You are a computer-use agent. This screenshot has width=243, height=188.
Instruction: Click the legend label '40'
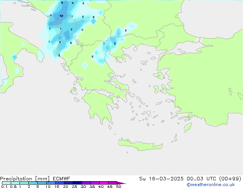coord(101,186)
